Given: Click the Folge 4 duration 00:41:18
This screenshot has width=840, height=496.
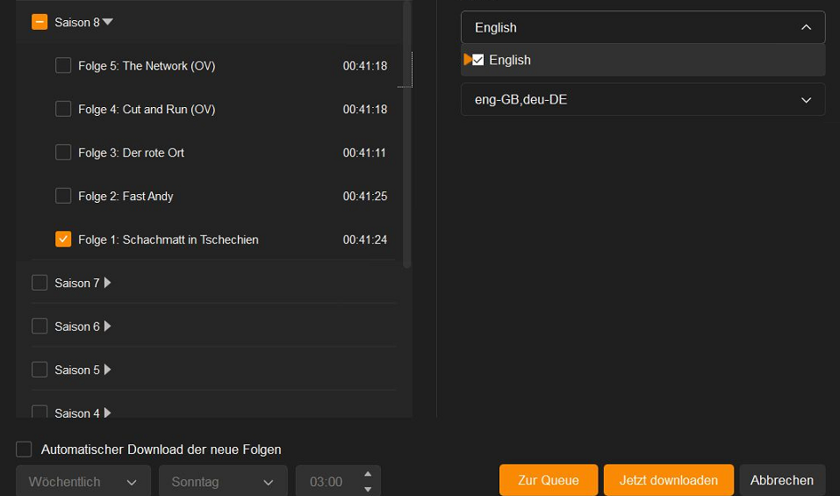Looking at the screenshot, I should tap(365, 109).
